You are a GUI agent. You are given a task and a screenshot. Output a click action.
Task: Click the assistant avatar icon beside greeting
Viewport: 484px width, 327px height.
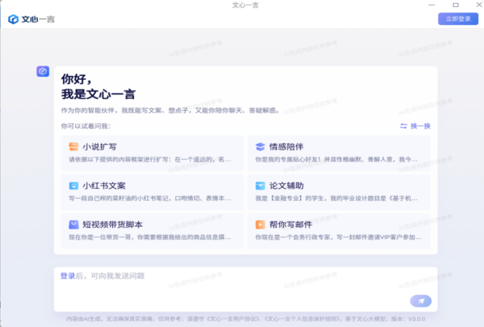[x=43, y=71]
